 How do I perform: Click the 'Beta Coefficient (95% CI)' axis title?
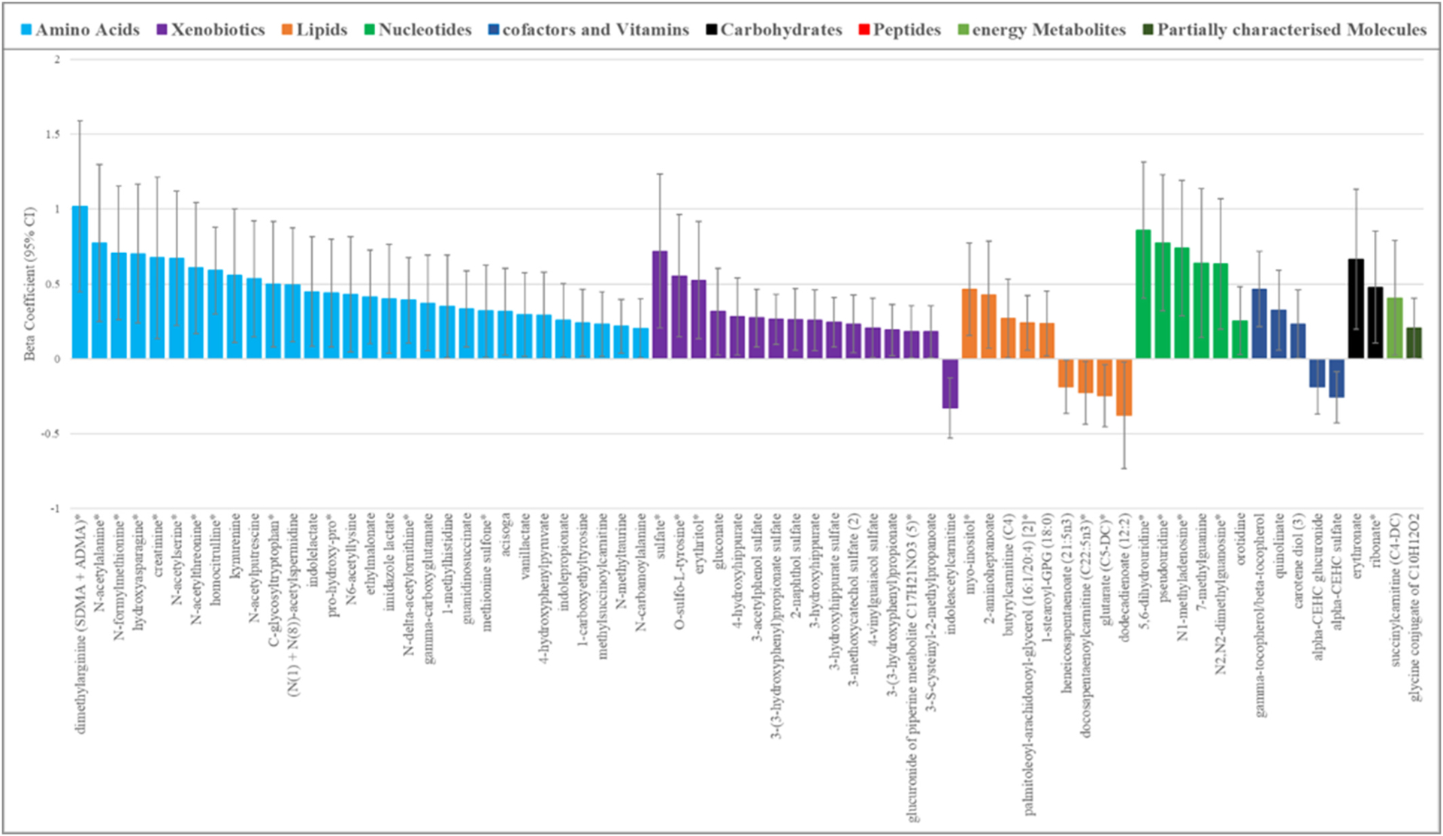click(x=30, y=284)
